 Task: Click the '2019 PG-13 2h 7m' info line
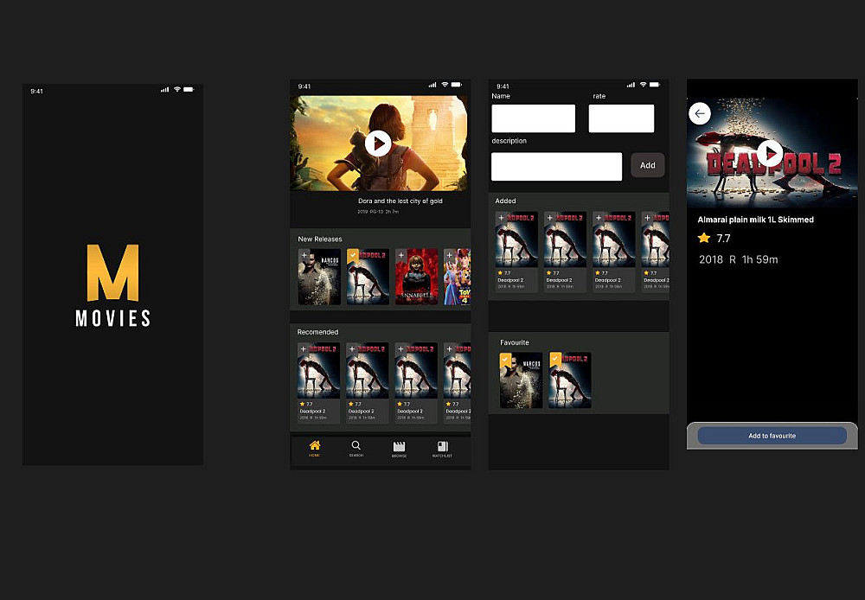pyautogui.click(x=378, y=212)
